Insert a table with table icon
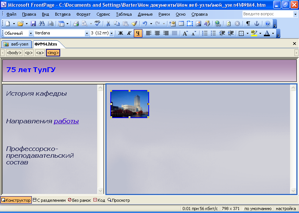This screenshot has width=299, height=213. [181, 24]
